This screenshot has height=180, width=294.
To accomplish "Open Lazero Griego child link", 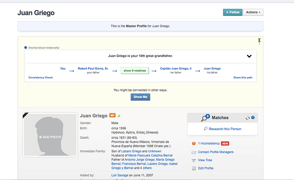I will (x=157, y=164).
